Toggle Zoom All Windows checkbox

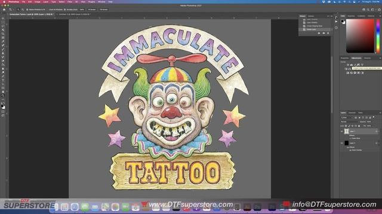47,10
